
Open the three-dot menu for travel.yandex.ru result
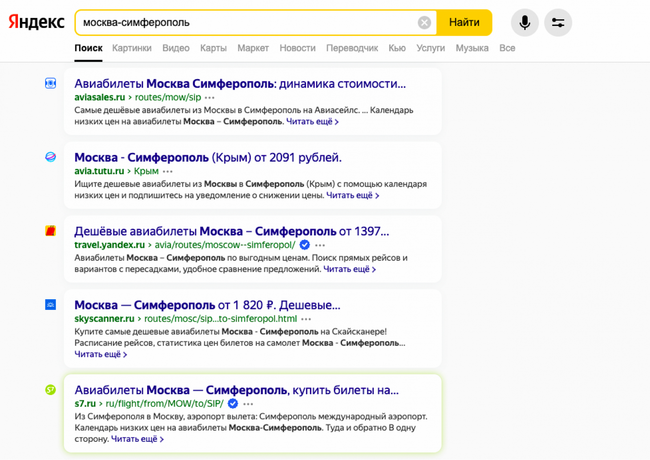[x=320, y=245]
